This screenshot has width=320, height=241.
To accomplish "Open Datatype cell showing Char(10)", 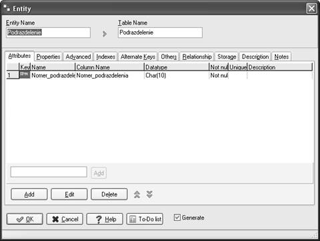I will 177,75.
